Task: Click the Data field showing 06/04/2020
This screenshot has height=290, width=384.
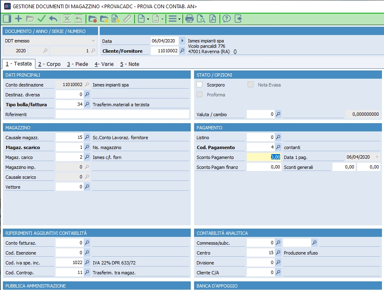Action: tap(164, 41)
